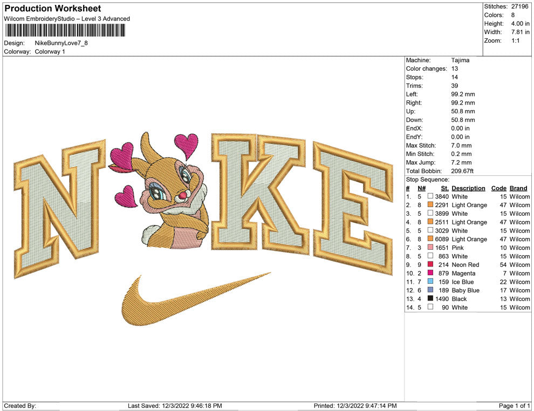Click the 'Baby Blue' description text

pyautogui.click(x=465, y=290)
